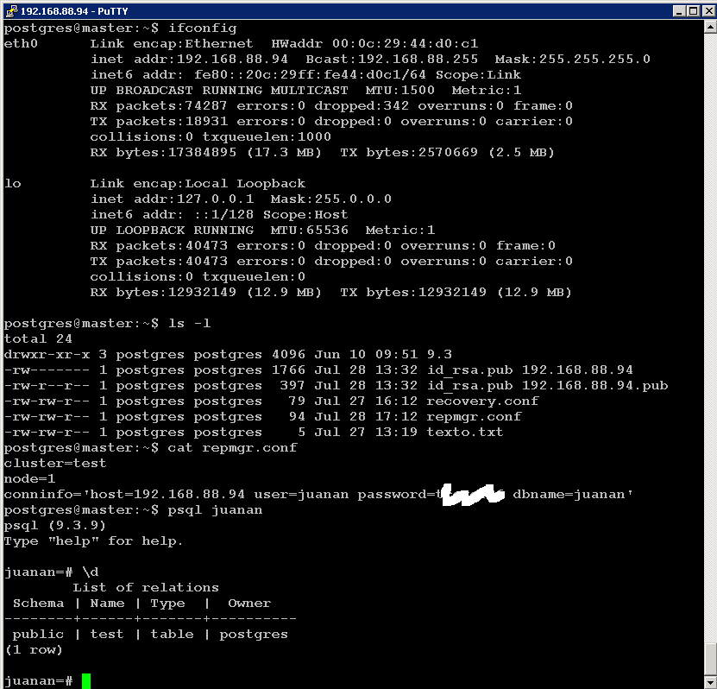Click the recovery.conf file name in the listing
717x689 pixels.
coord(482,401)
